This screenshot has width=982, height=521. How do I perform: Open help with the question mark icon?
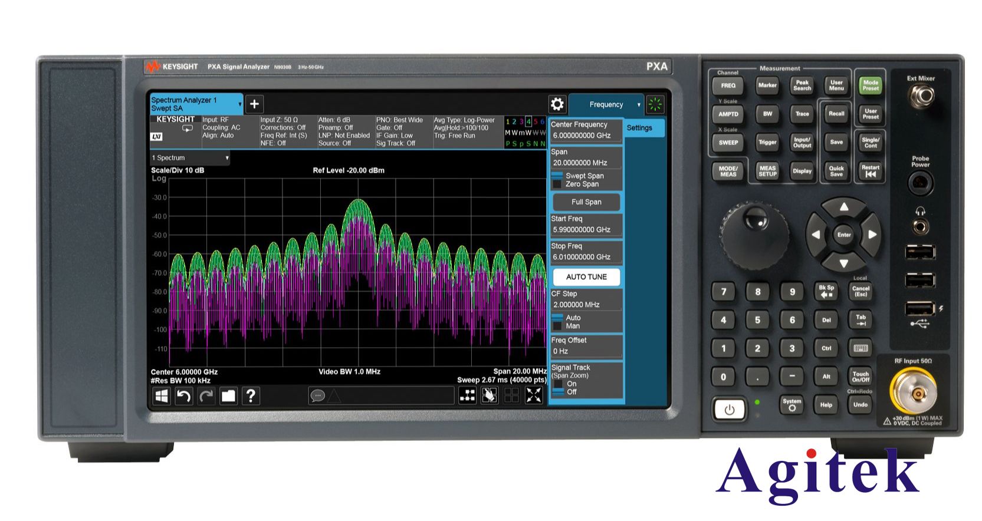coord(251,396)
